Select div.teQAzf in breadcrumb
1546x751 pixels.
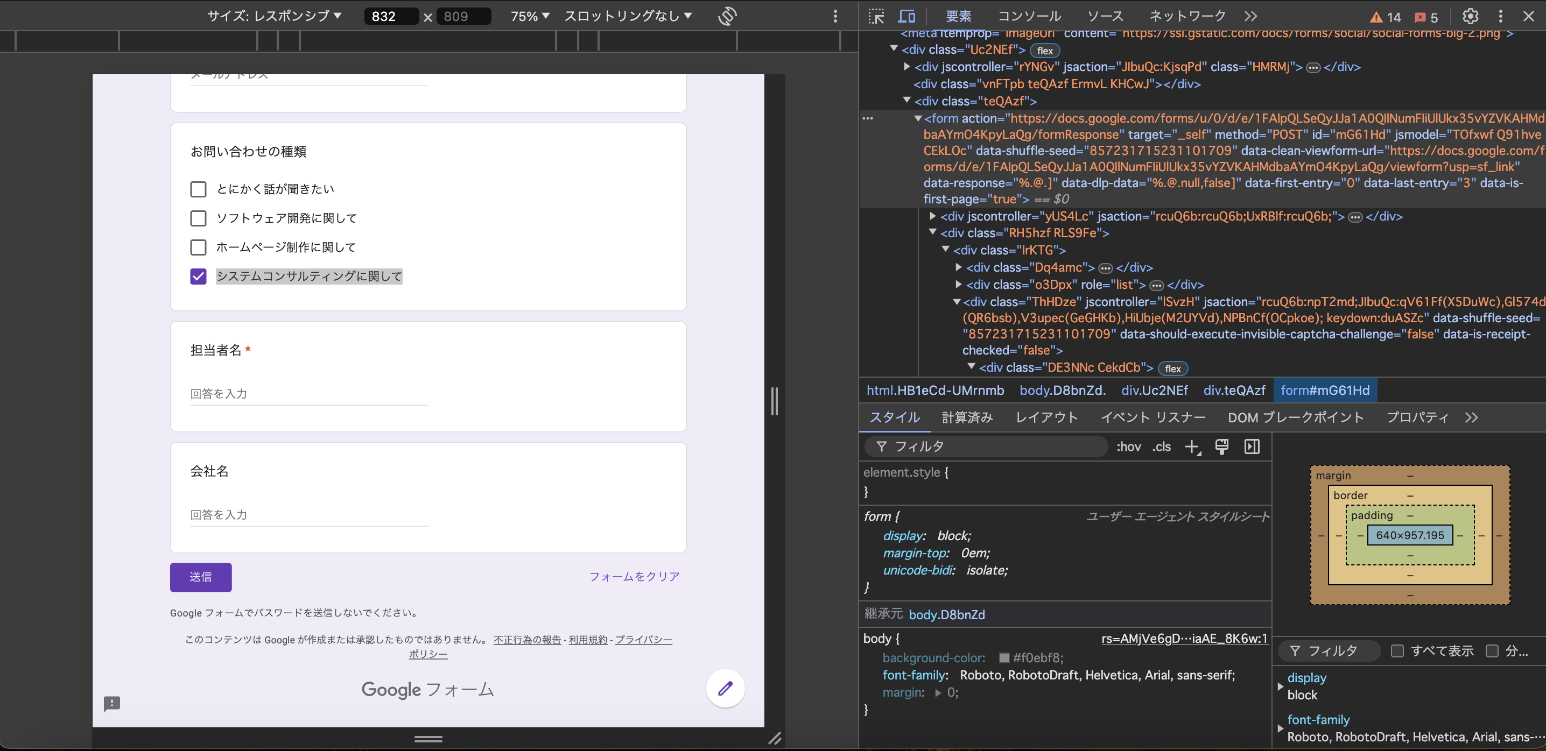(1234, 391)
